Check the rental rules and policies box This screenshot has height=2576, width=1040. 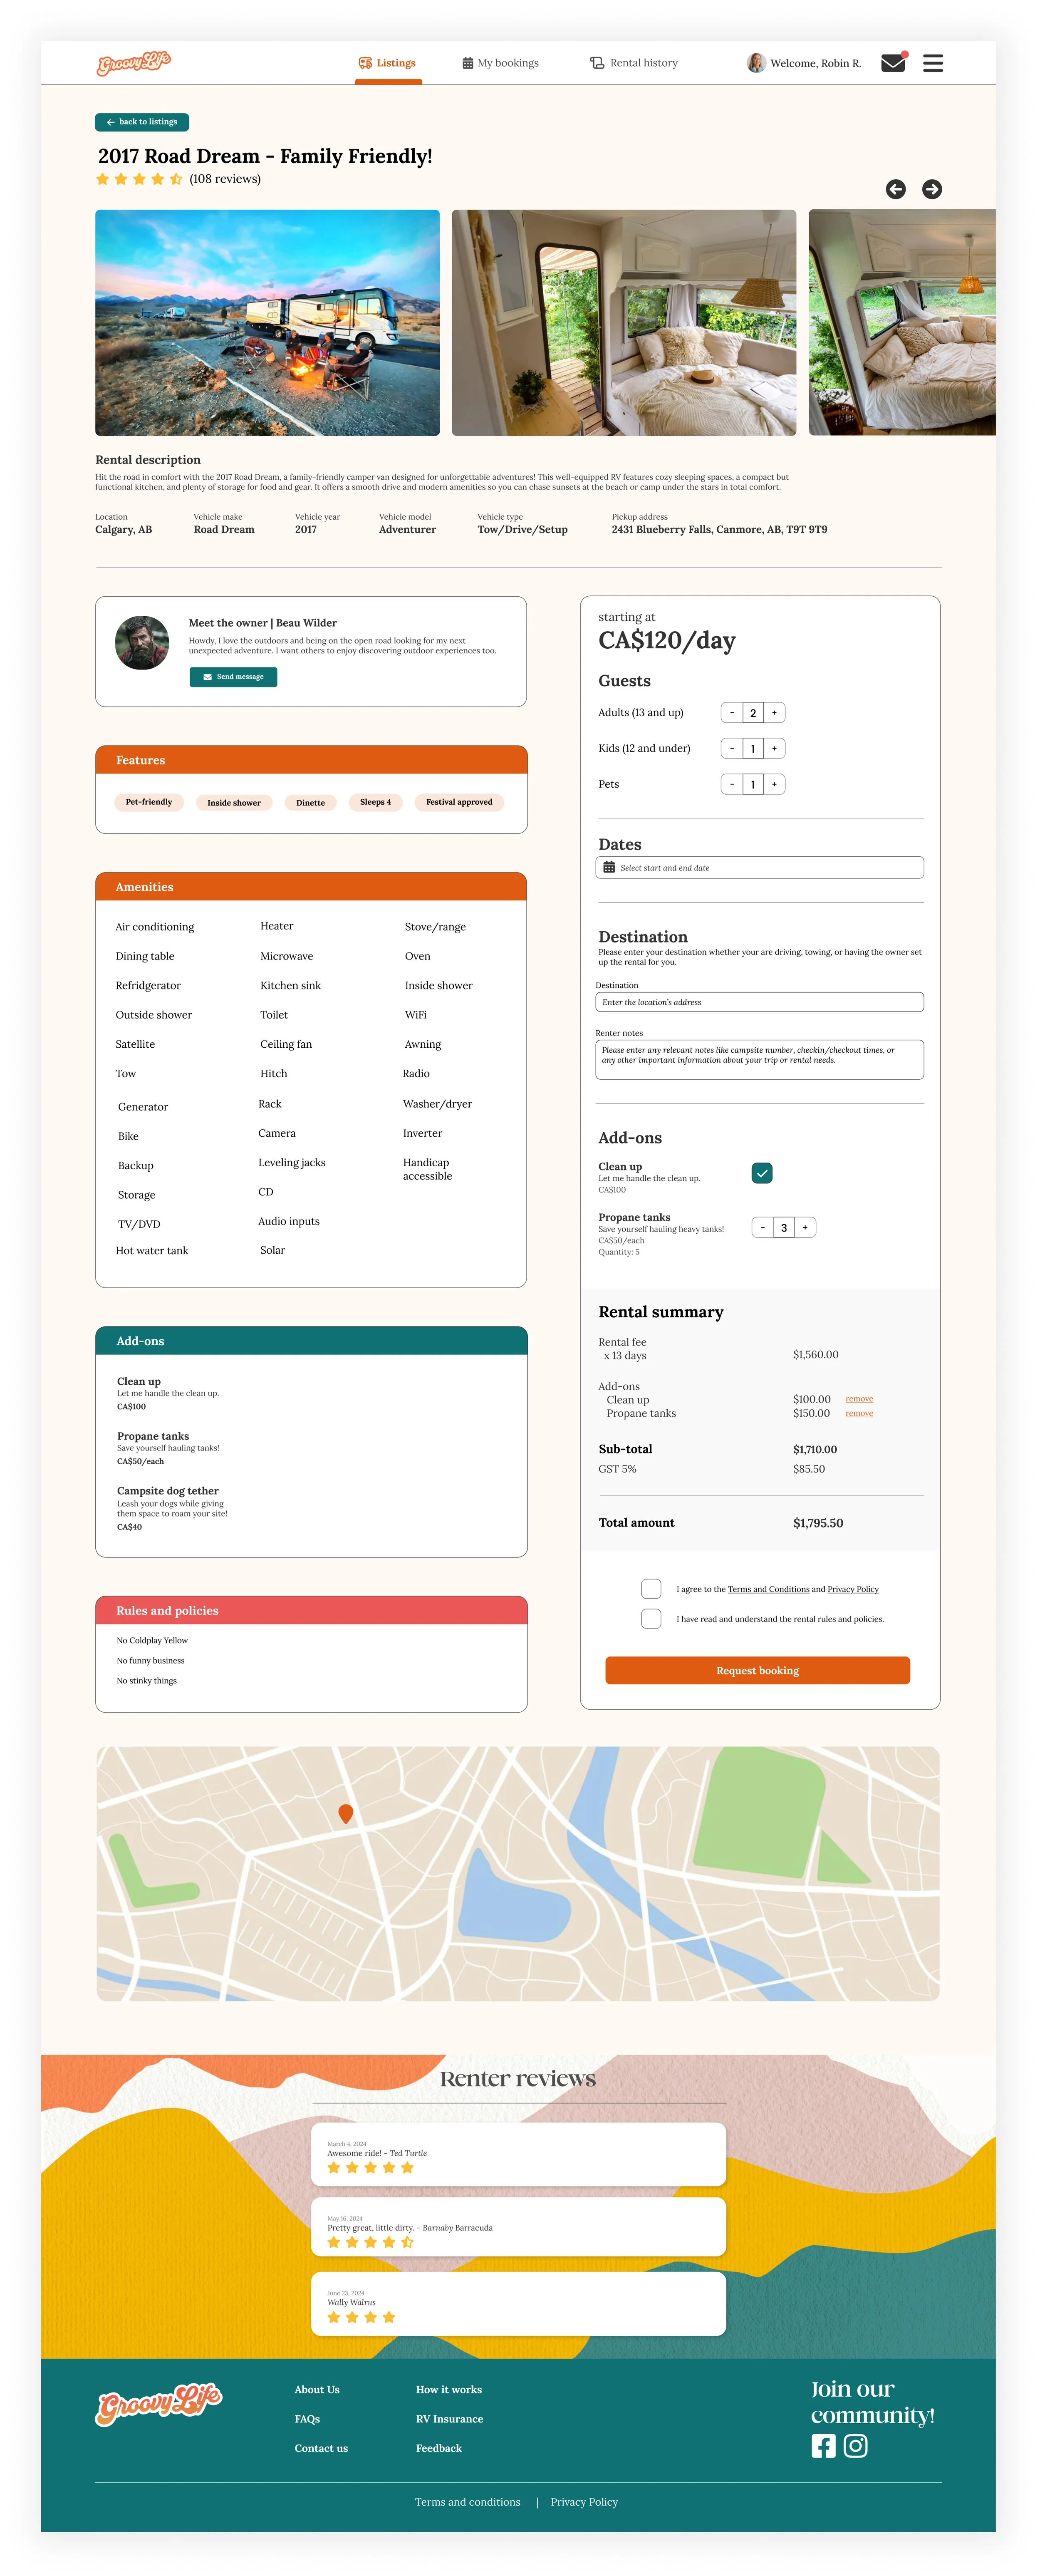click(651, 1618)
